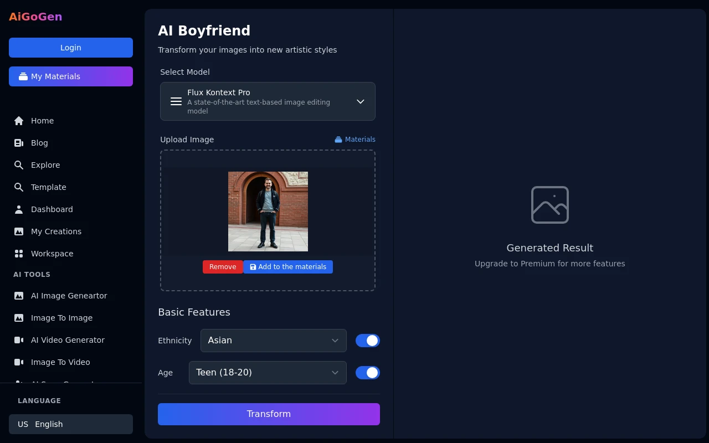Open My Creations picture icon
709x443 pixels.
pos(19,231)
